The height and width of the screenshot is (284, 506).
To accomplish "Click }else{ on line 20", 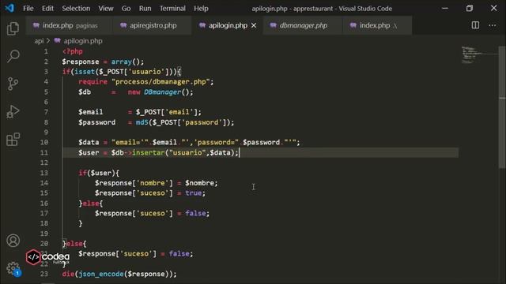I will (x=74, y=244).
